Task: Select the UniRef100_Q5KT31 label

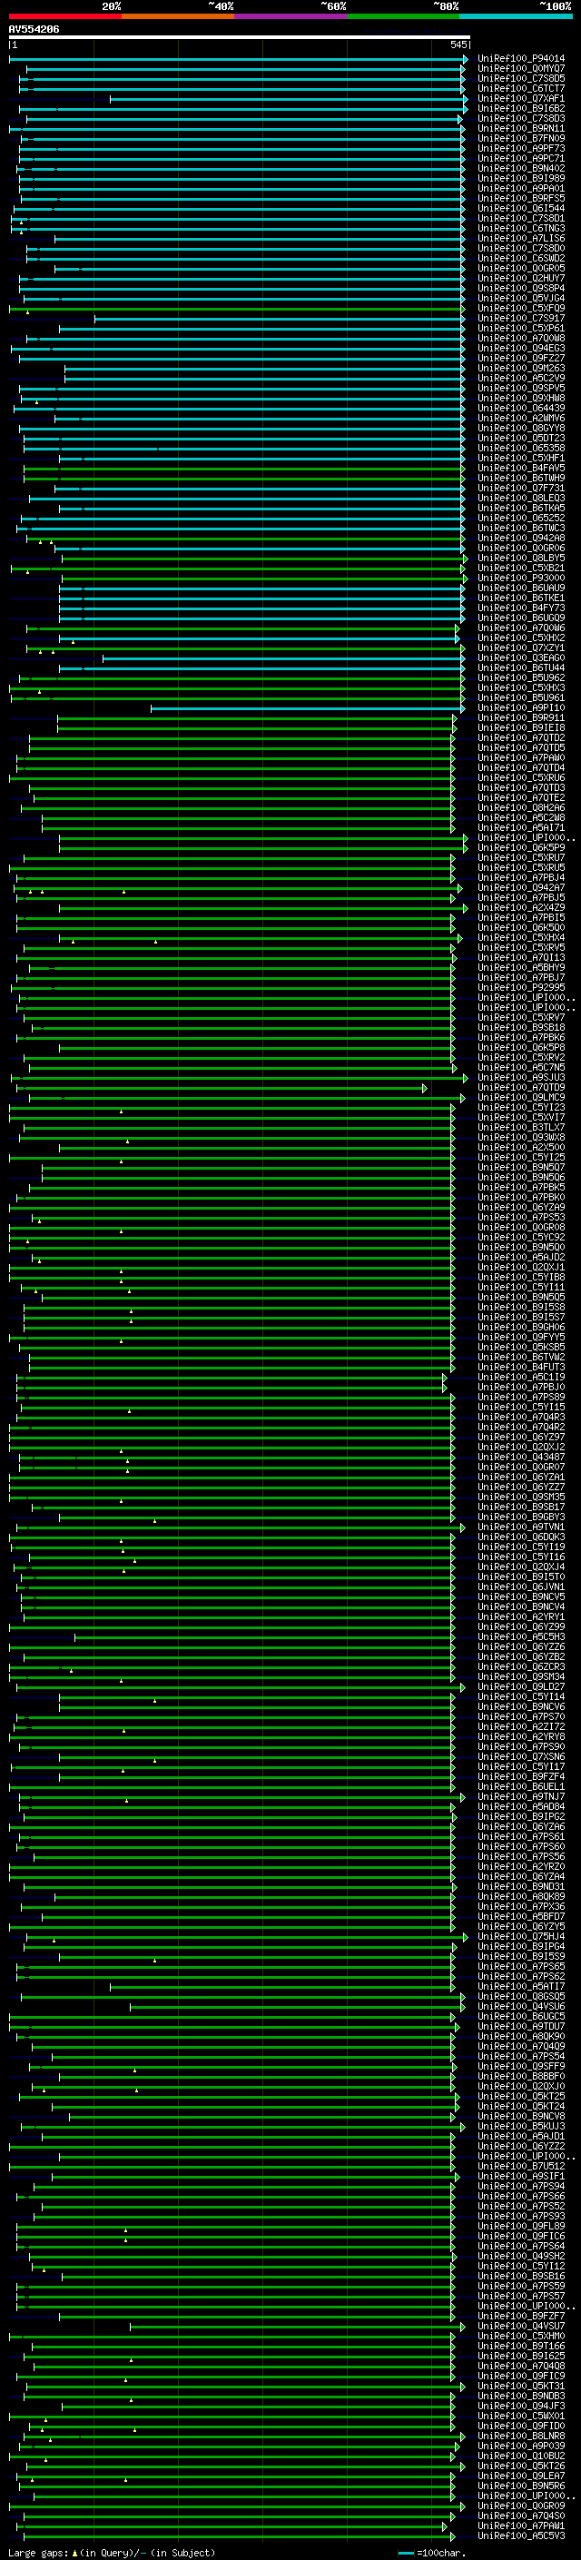Action: pos(521,2385)
